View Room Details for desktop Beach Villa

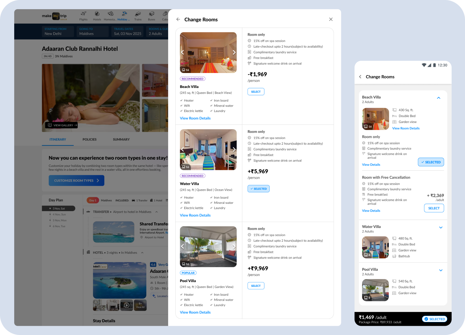pyautogui.click(x=195, y=118)
